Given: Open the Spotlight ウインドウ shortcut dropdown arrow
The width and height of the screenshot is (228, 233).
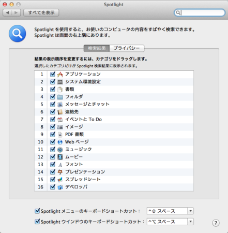Looking at the screenshot, I should click(x=190, y=222).
